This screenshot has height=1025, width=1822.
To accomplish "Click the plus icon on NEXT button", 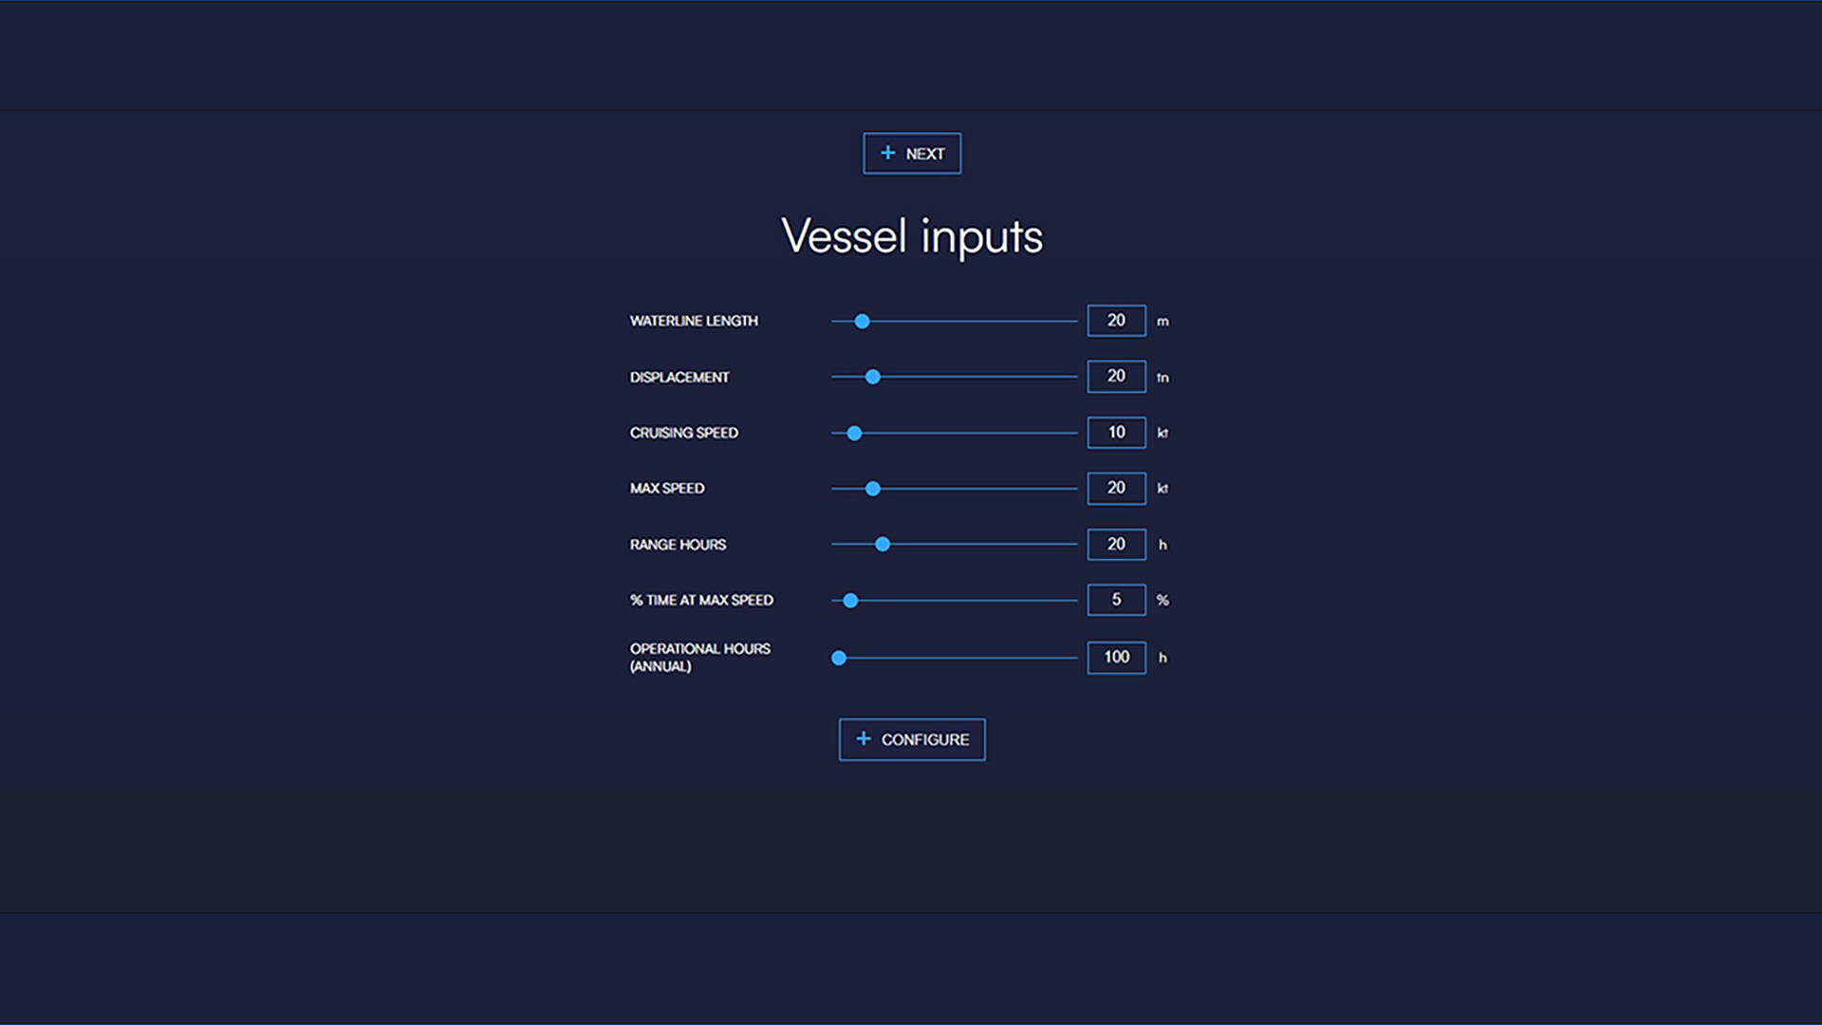I will pyautogui.click(x=887, y=153).
